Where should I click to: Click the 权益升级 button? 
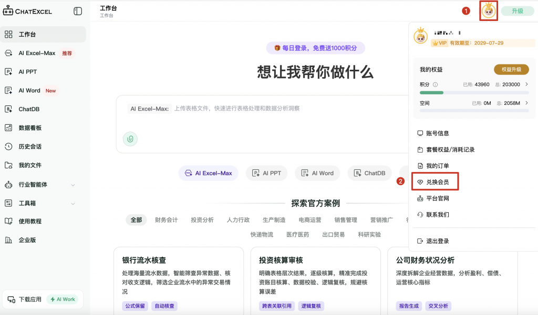pos(511,70)
